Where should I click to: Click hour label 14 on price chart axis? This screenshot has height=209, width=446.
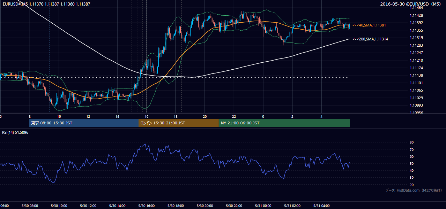[117, 117]
